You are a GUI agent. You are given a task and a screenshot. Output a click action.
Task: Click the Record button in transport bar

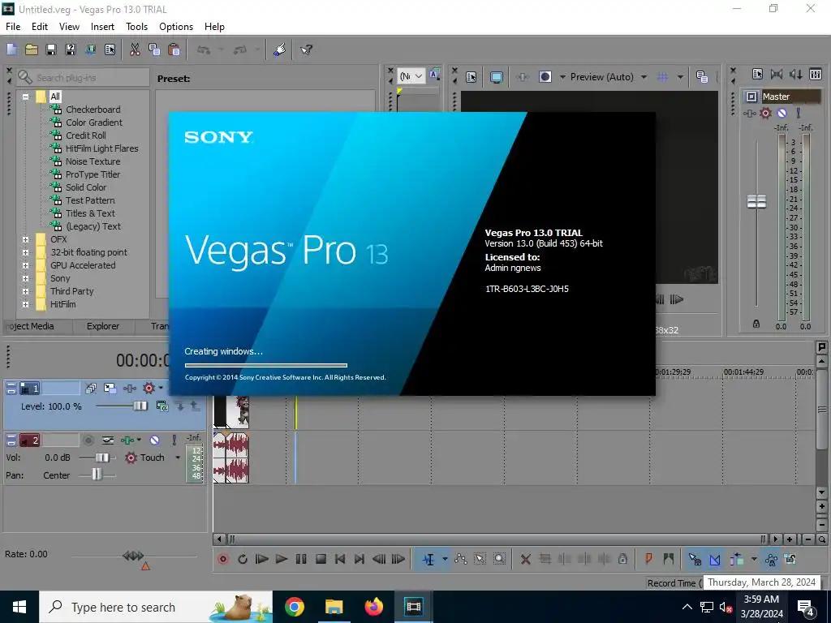click(223, 559)
